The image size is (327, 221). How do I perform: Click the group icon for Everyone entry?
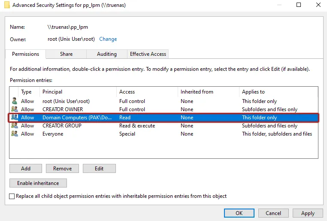pos(15,134)
